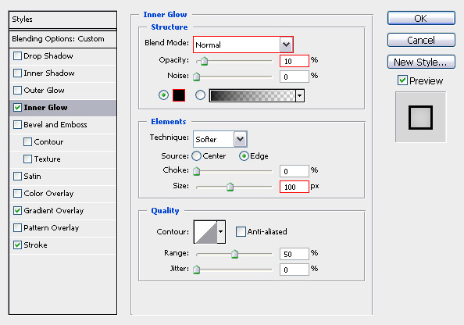The width and height of the screenshot is (464, 325).
Task: Open the Inner Glow gradient picker bar
Action: coord(252,95)
